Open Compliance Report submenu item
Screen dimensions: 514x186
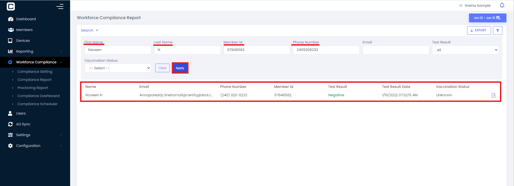[x=35, y=80]
